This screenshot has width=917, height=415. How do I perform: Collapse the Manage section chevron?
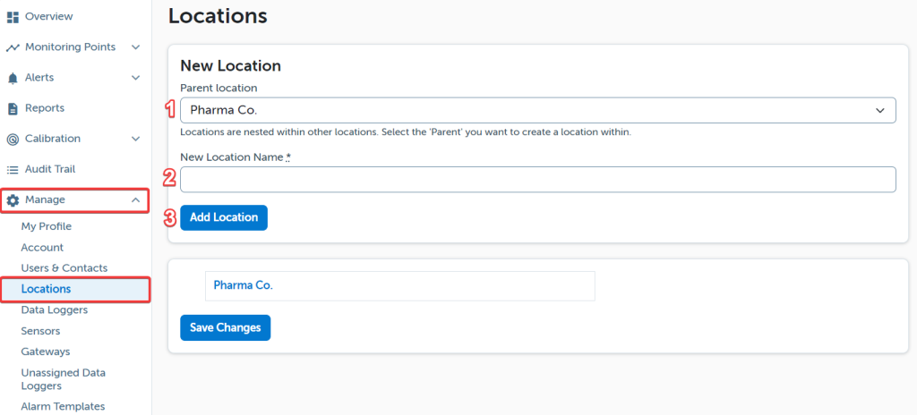[135, 199]
